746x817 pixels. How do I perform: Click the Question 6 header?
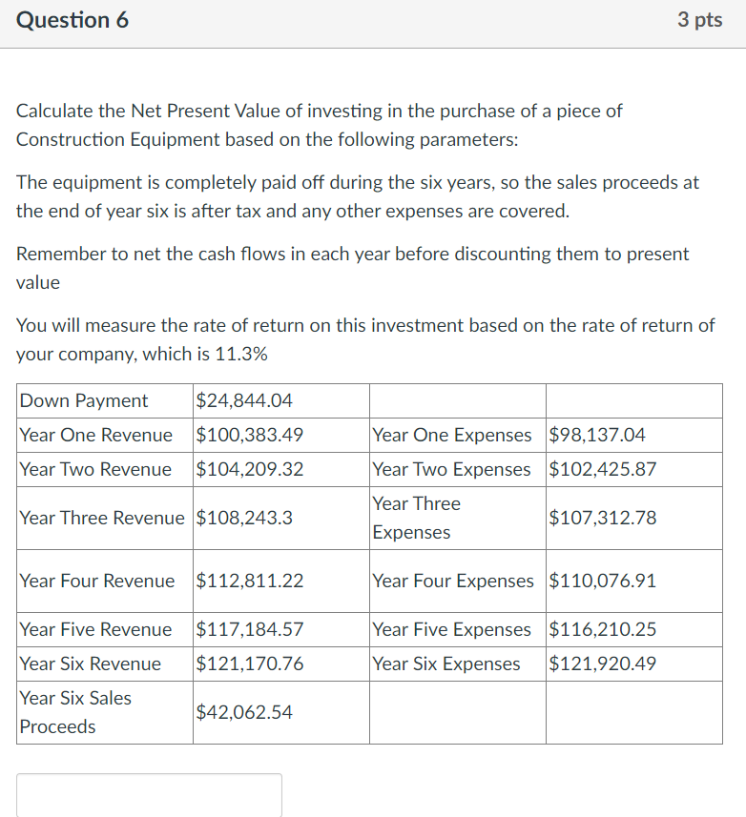(72, 19)
